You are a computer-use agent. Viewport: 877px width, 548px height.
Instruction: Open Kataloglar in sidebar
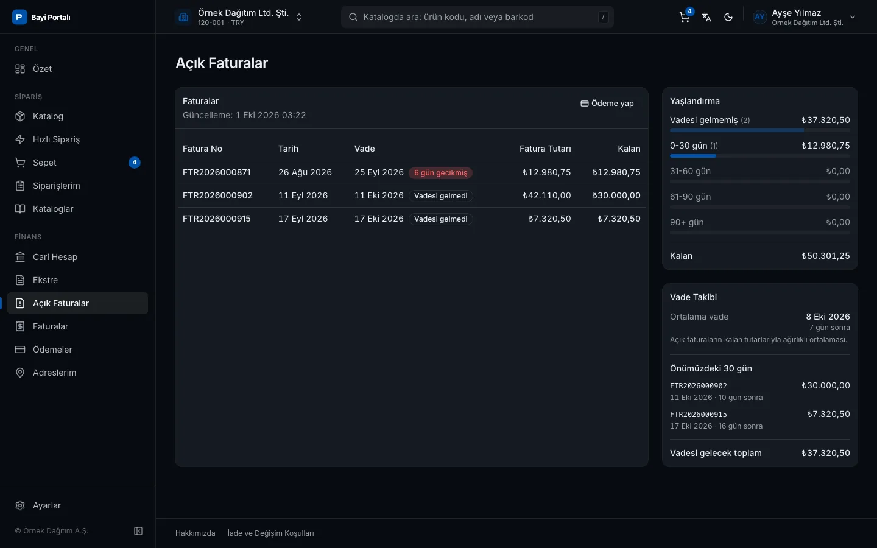point(77,209)
